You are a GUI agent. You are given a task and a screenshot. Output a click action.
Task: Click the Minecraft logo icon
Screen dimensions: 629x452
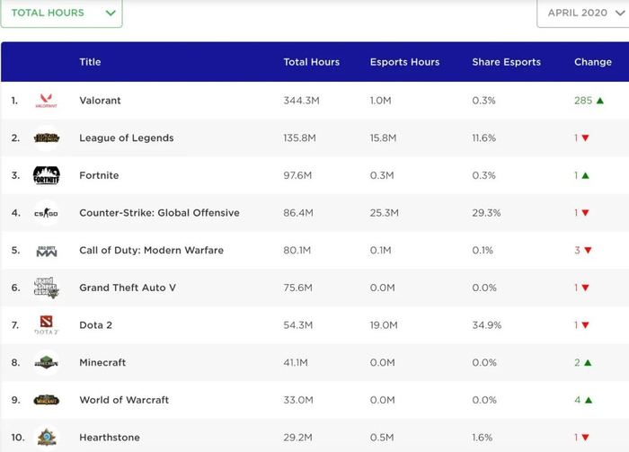(x=46, y=363)
